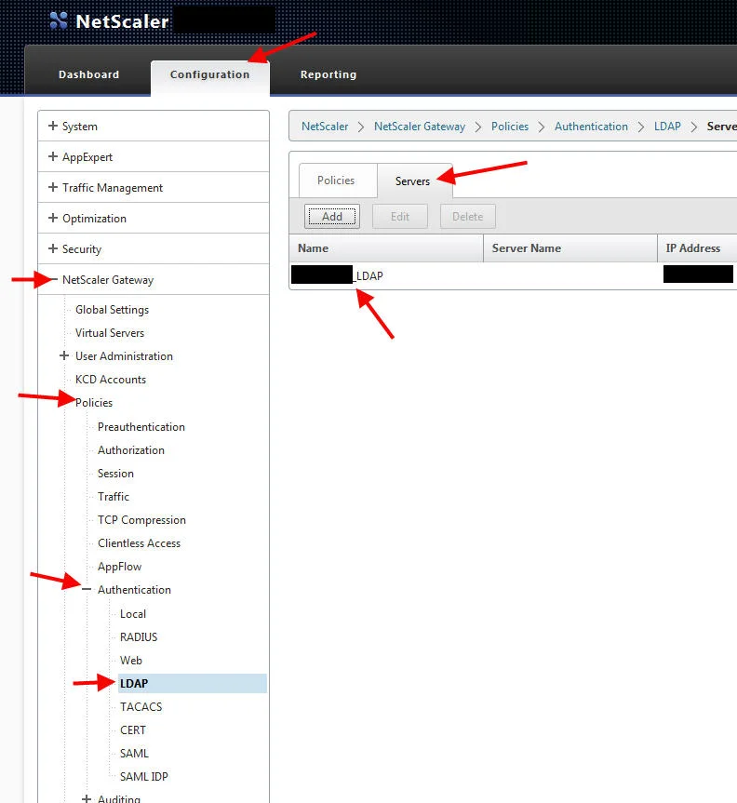Select RADIUS in the tree
Viewport: 737px width, 803px height.
(x=139, y=637)
